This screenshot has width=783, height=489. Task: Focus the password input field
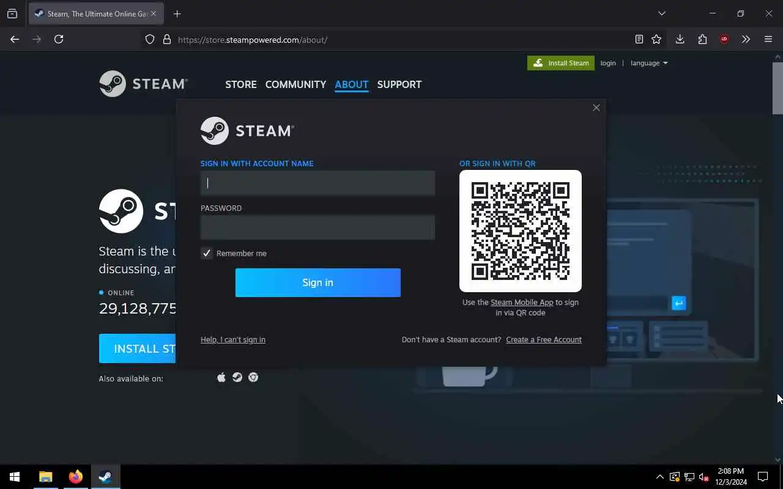318,227
